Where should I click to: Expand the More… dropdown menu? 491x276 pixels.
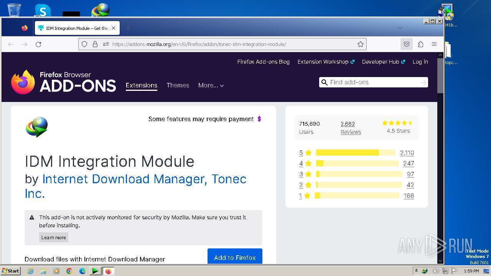(211, 85)
